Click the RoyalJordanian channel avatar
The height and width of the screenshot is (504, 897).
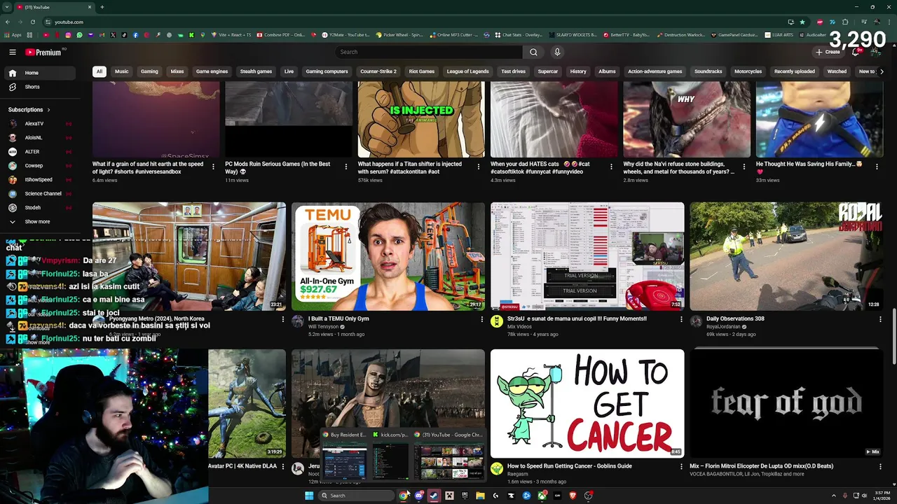click(696, 322)
